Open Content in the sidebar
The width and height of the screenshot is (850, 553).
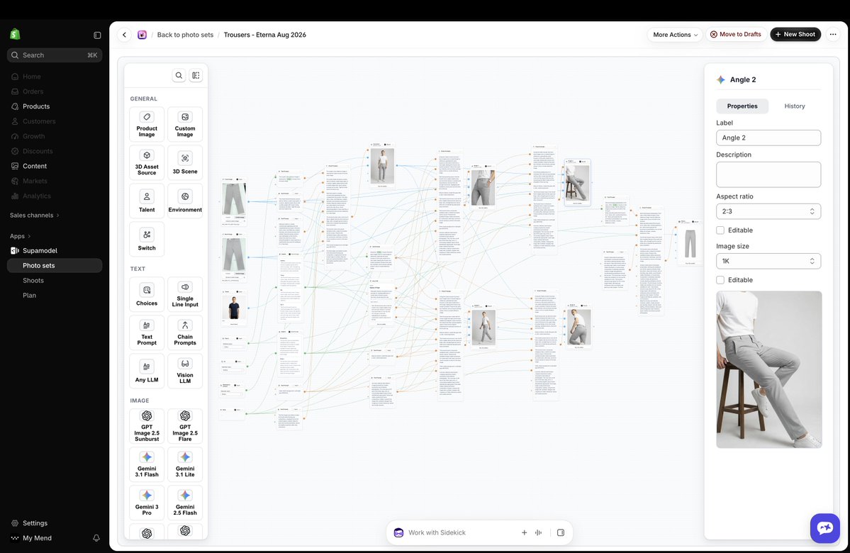pyautogui.click(x=54, y=166)
